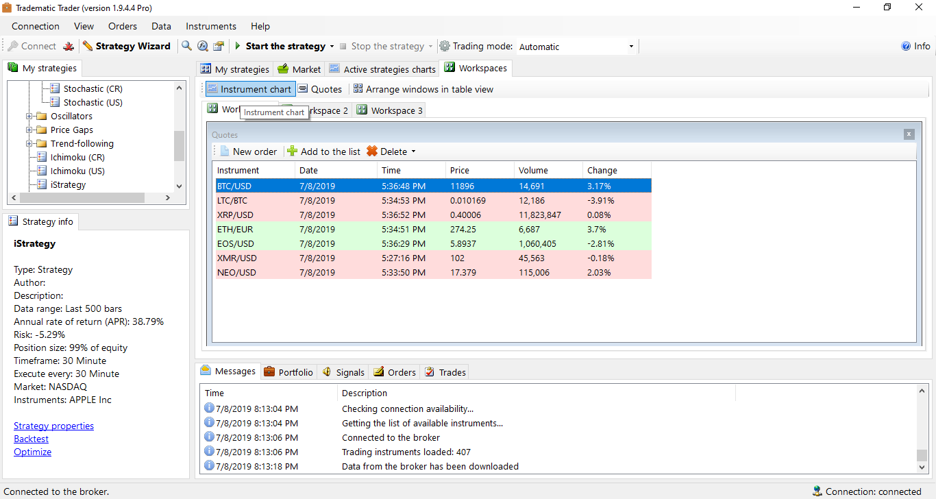Click the Backtest link

(32, 439)
